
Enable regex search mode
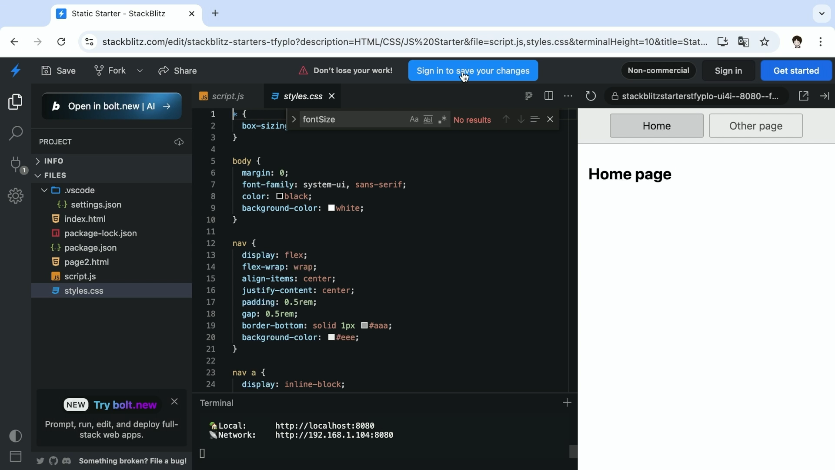[443, 119]
